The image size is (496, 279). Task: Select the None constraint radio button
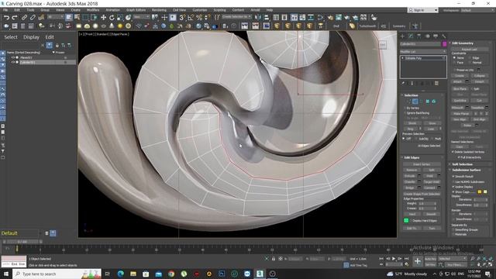click(x=455, y=58)
